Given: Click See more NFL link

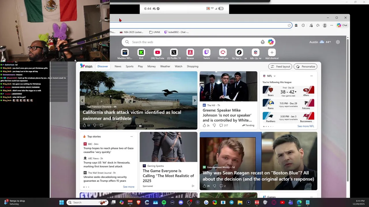Looking at the screenshot, I should [x=306, y=126].
